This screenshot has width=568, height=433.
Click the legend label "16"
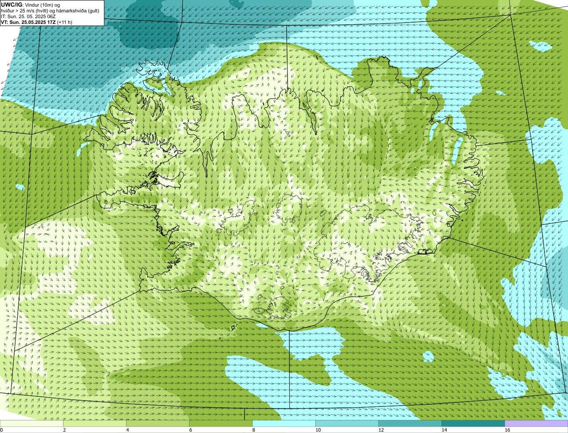507,430
